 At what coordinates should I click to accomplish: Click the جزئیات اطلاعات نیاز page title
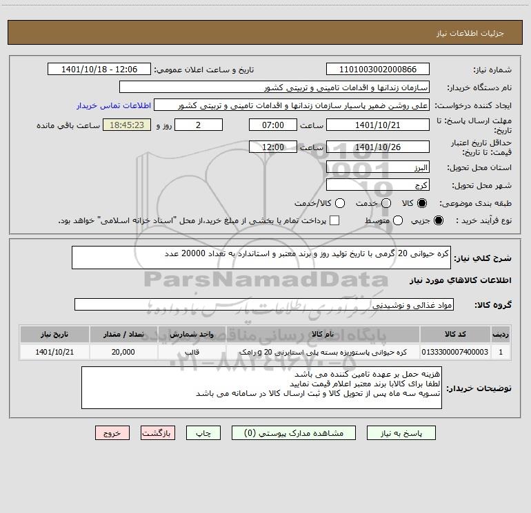point(470,33)
